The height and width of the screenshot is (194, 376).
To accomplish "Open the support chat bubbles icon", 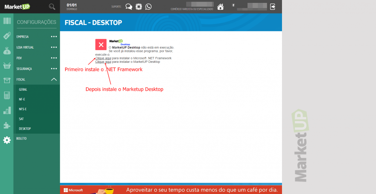I will 129,7.
